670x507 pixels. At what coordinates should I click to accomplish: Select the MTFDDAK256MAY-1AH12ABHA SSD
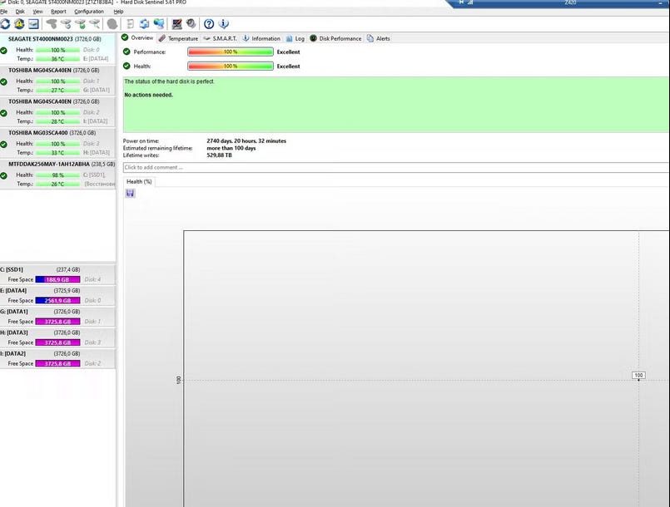pyautogui.click(x=57, y=174)
